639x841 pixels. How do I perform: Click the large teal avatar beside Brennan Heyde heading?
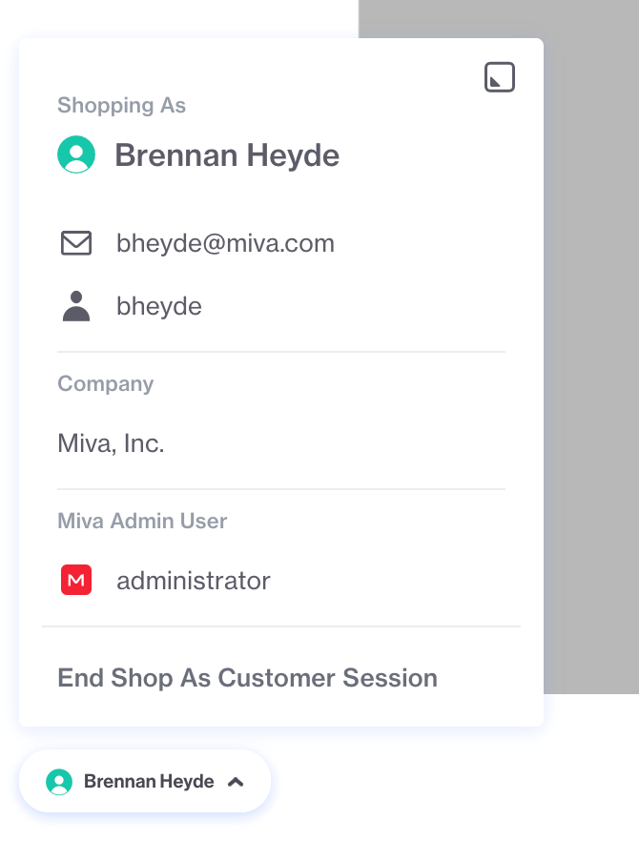(x=76, y=154)
